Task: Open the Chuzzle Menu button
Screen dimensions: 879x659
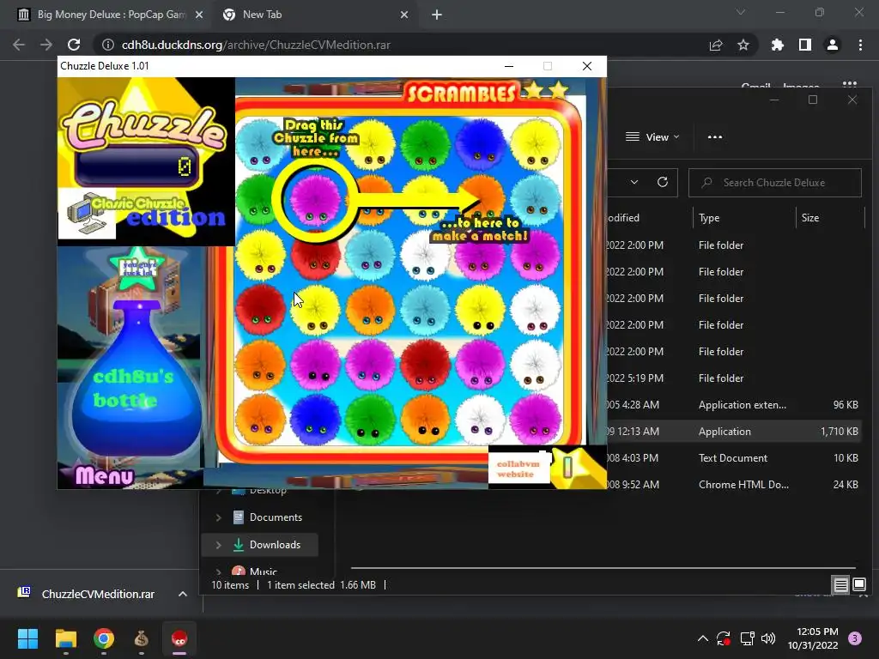Action: tap(105, 475)
